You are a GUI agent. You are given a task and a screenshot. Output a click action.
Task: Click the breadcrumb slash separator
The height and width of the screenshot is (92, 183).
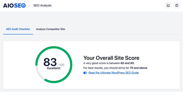tap(30, 5)
